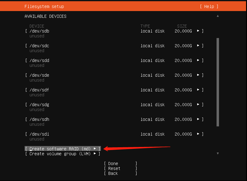Click the scrollbar down arrow

pos(217,153)
